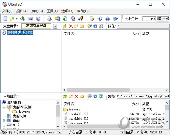Click the hide properties disc icon

[101, 26]
